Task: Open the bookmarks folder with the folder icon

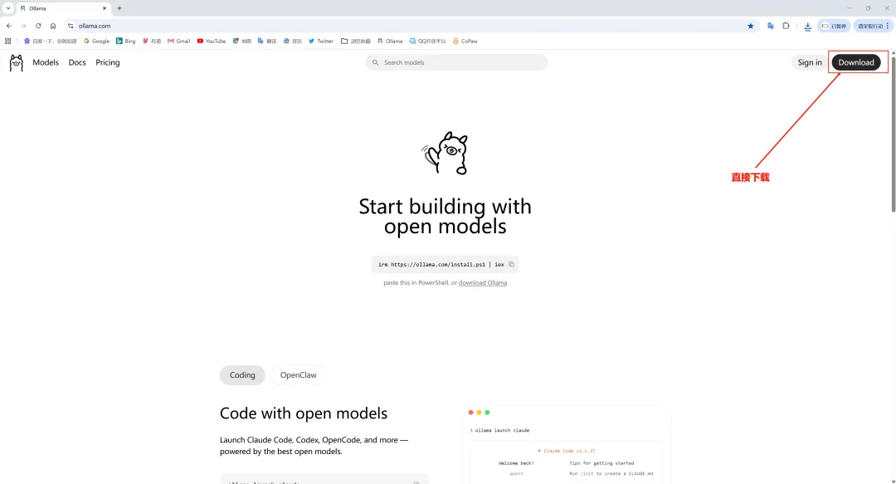Action: [355, 42]
